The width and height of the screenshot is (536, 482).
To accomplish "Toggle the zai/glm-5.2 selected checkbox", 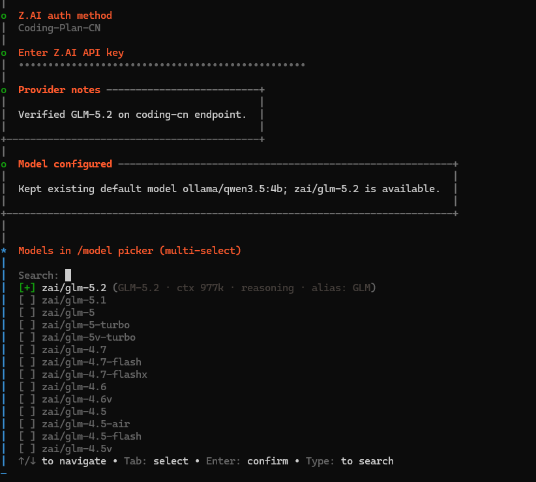I will pyautogui.click(x=27, y=288).
